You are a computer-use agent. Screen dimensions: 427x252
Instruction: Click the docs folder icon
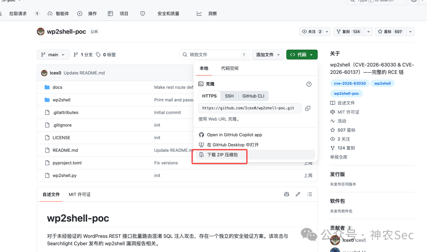click(x=47, y=87)
